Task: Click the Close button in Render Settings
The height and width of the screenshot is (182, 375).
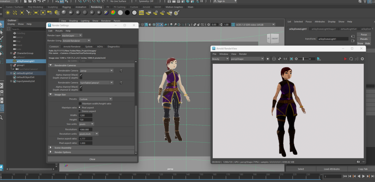Action: coord(92,159)
